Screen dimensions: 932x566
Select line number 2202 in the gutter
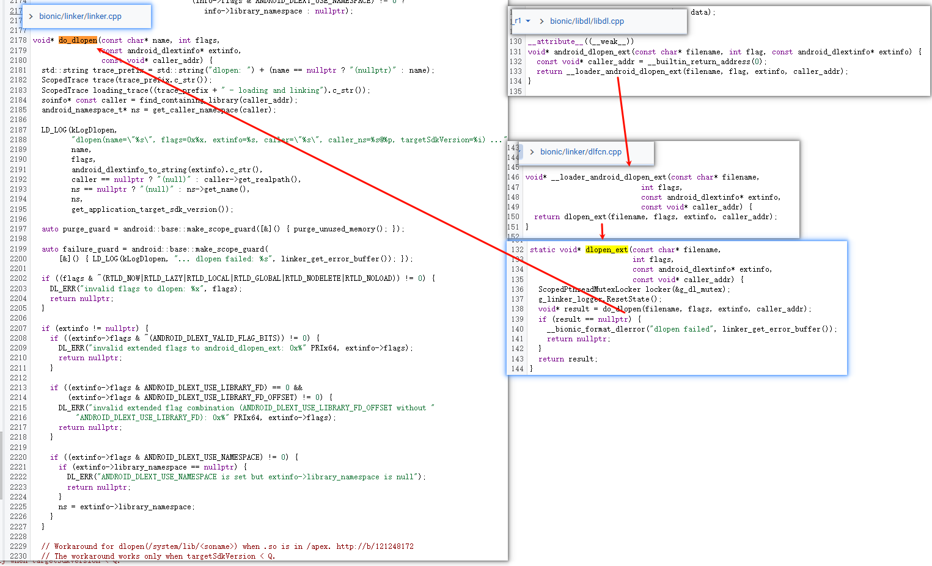(18, 278)
